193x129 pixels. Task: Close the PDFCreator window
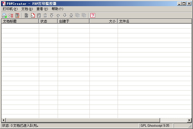tap(189, 4)
